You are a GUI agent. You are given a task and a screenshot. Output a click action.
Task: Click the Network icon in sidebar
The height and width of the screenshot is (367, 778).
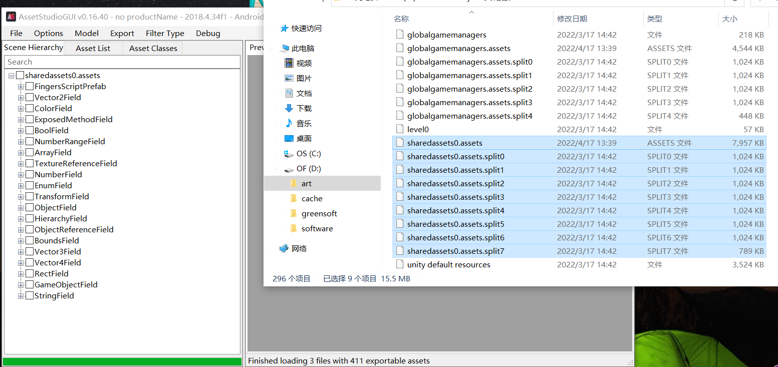pos(284,248)
